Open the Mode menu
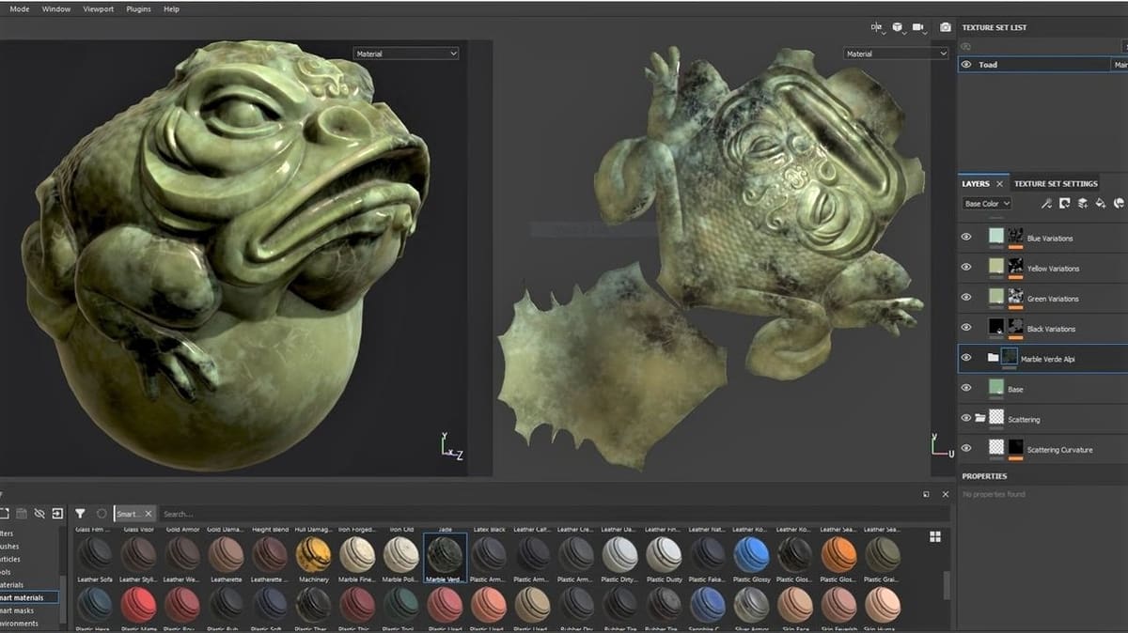This screenshot has height=633, width=1128. coord(19,9)
